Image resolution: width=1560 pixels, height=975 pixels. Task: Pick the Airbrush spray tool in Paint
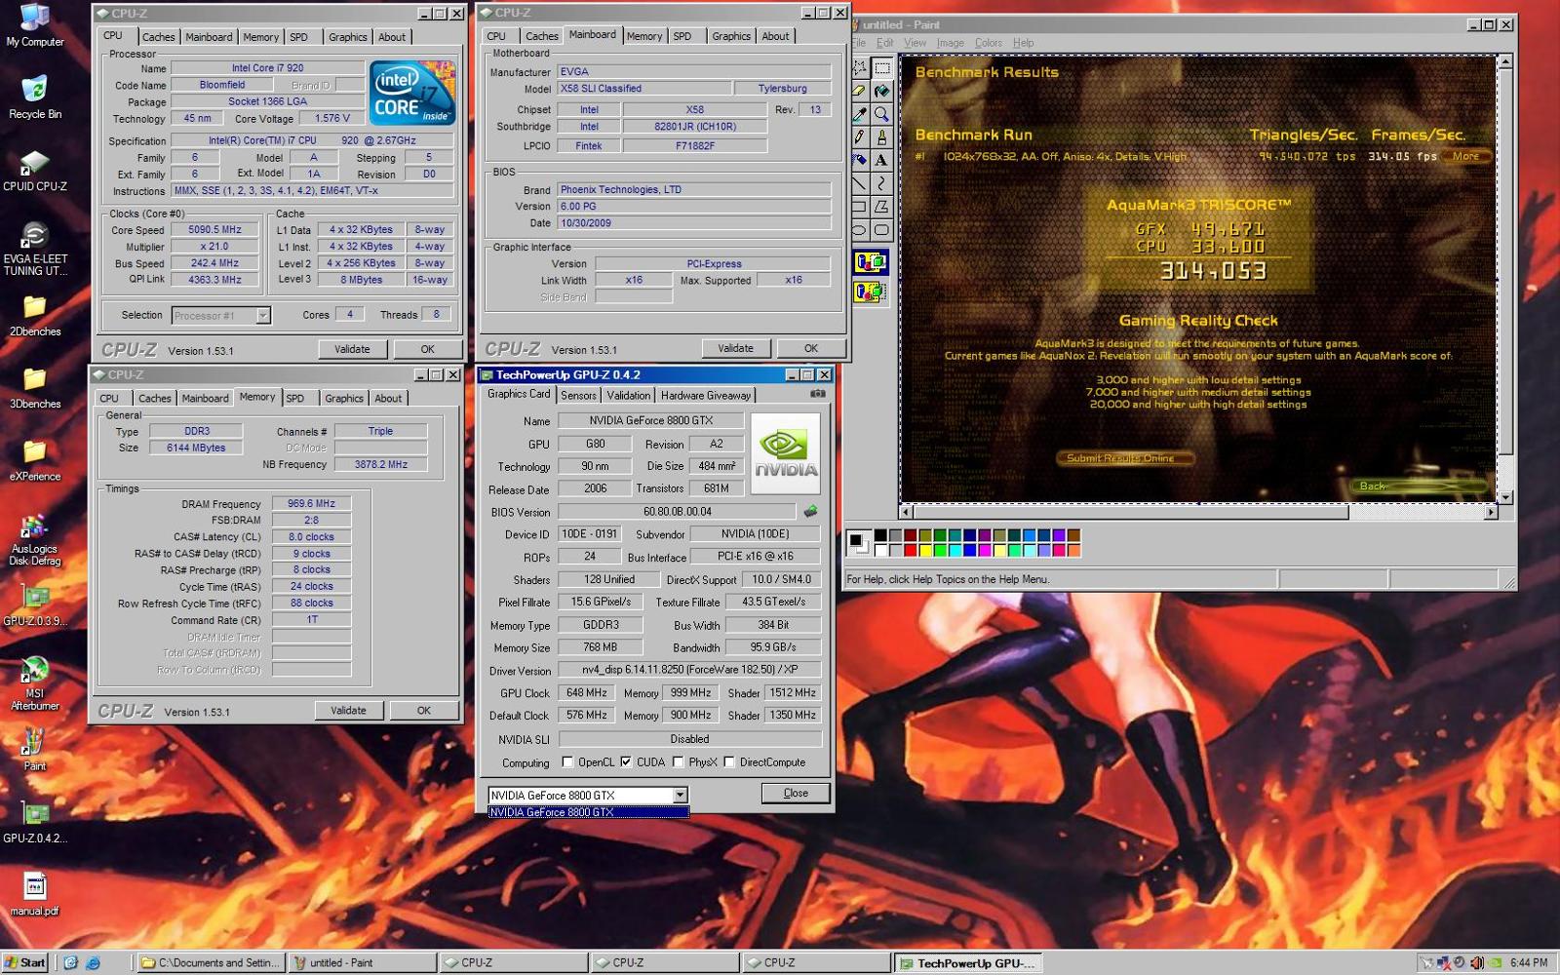click(x=859, y=160)
